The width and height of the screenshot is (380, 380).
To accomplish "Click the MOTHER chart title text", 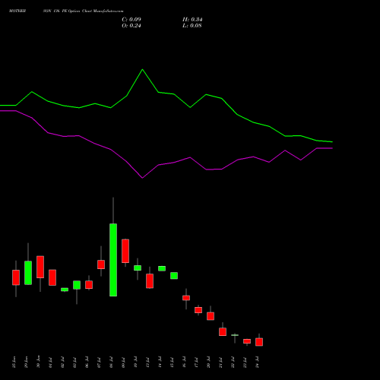I will click(17, 11).
